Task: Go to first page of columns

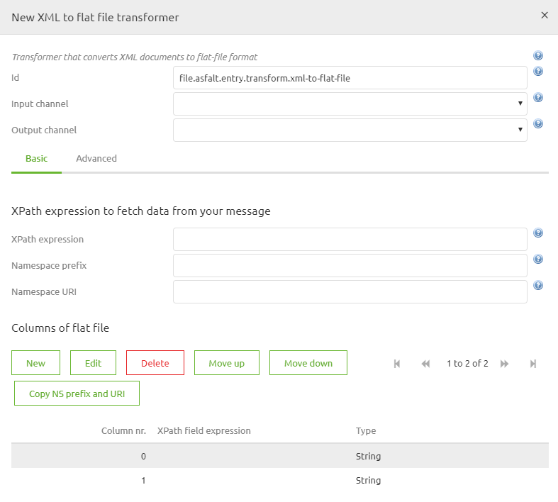Action: (397, 364)
